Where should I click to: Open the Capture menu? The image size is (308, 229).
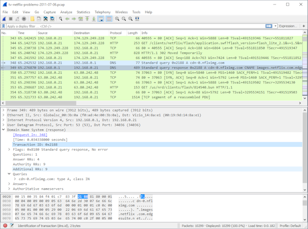49,12
